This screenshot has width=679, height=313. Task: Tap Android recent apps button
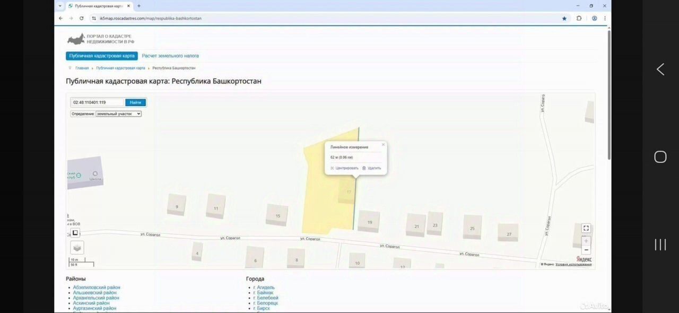660,245
